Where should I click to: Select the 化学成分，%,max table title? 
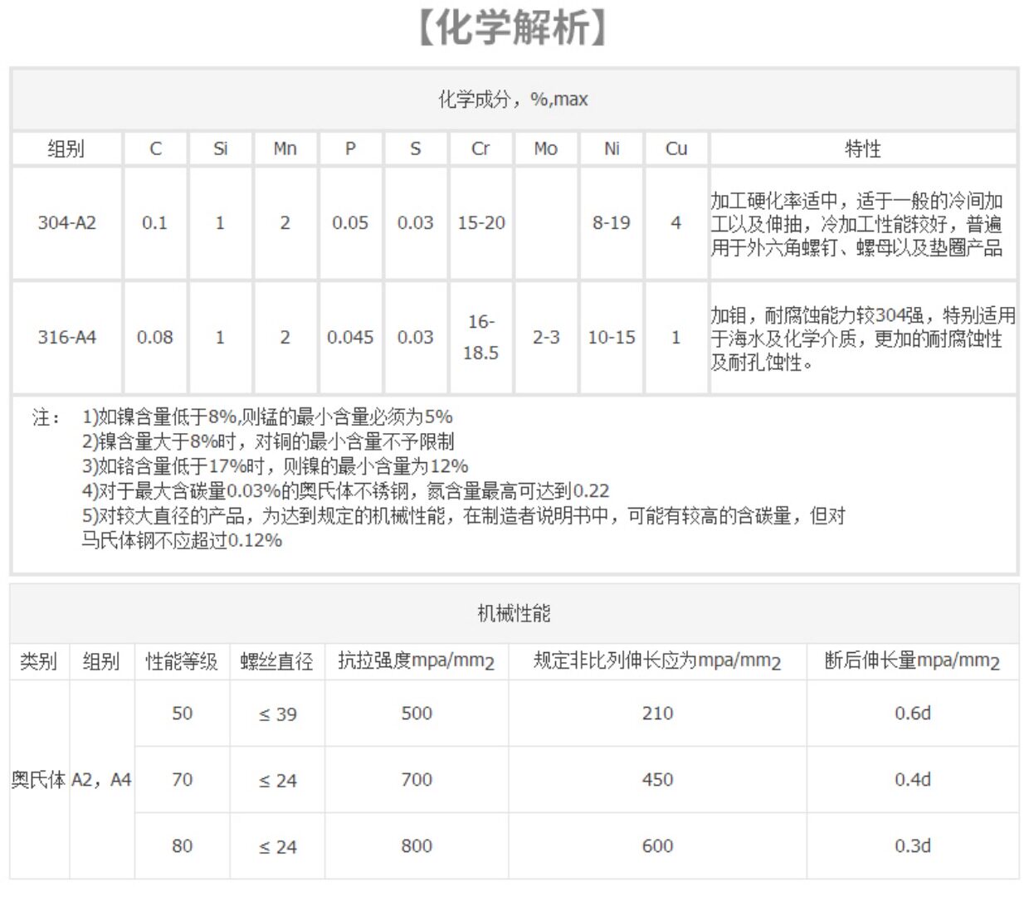(513, 100)
